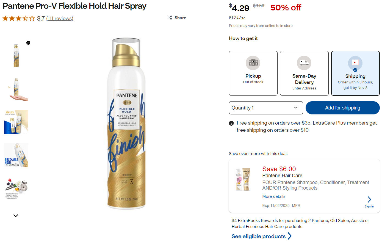Click Sign in on the deal card

[369, 206]
